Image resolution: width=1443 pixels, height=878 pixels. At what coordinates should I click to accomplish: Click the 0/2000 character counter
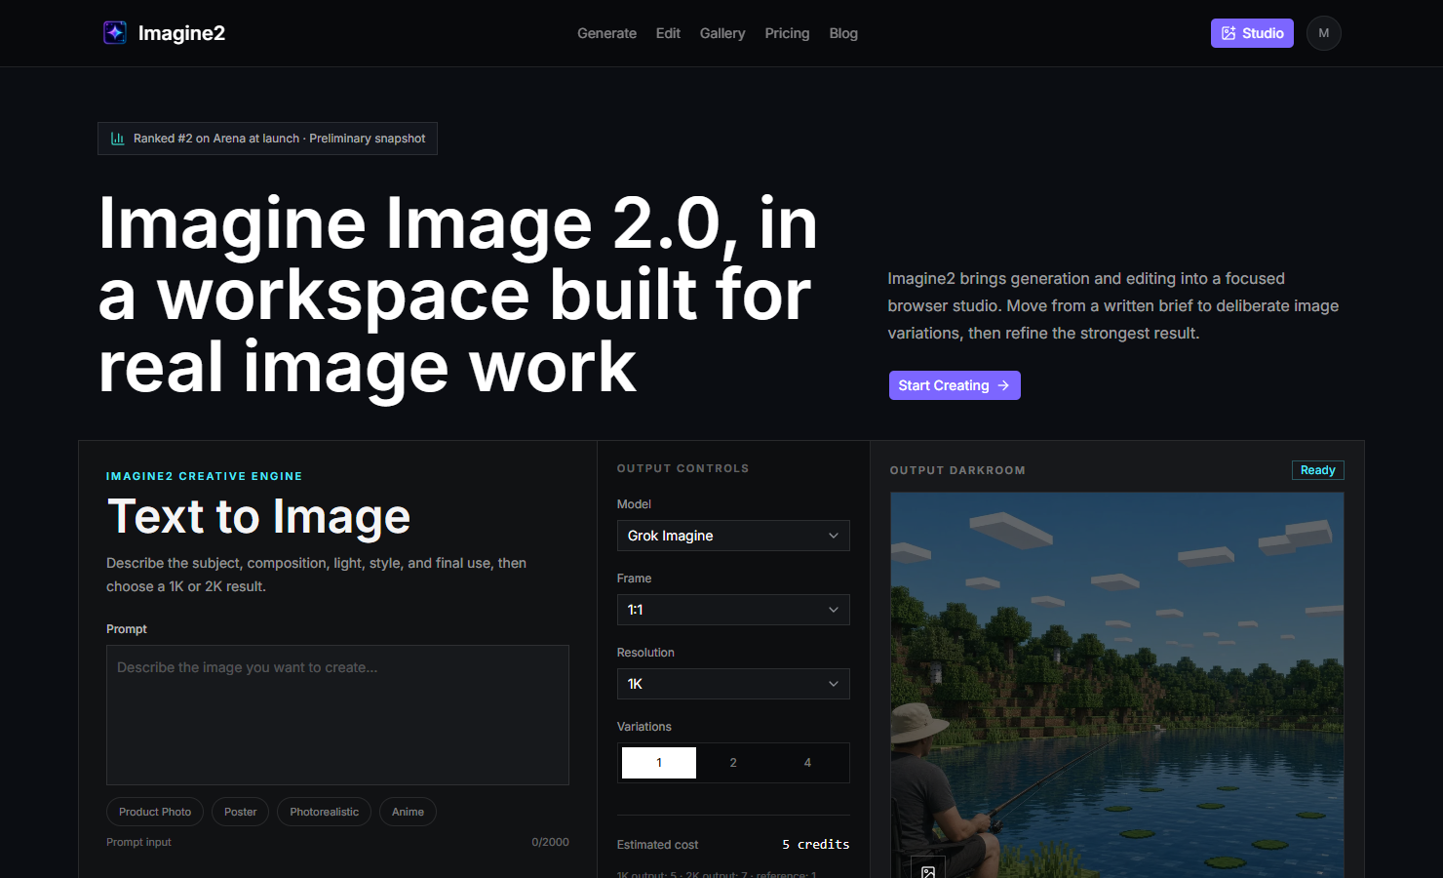[551, 842]
